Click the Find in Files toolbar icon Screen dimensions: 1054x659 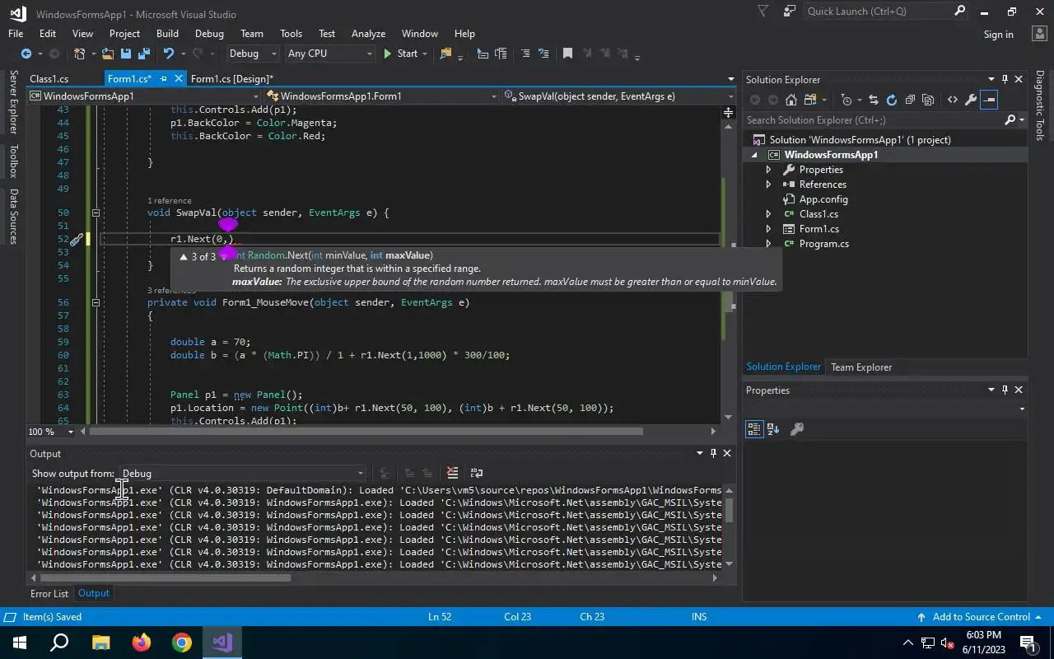(445, 54)
